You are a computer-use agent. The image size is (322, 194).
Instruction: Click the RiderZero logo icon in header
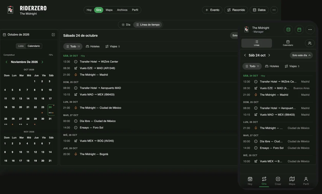(x=10, y=10)
